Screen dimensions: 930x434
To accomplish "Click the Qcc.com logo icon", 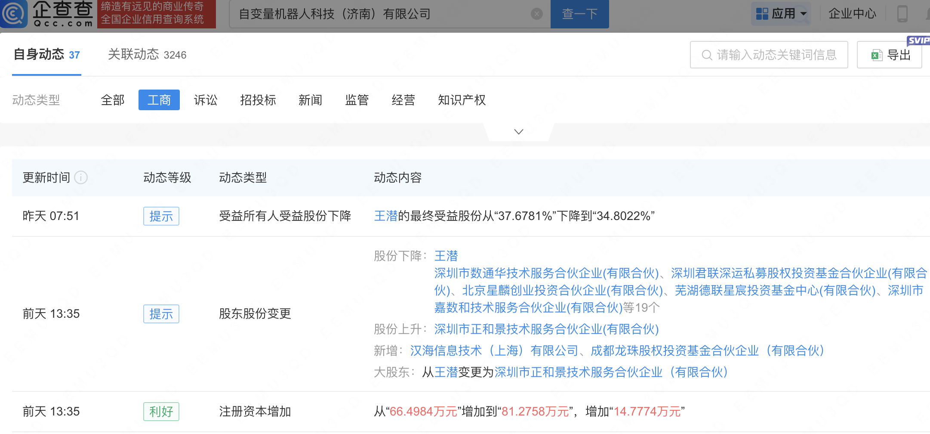I will (x=14, y=14).
